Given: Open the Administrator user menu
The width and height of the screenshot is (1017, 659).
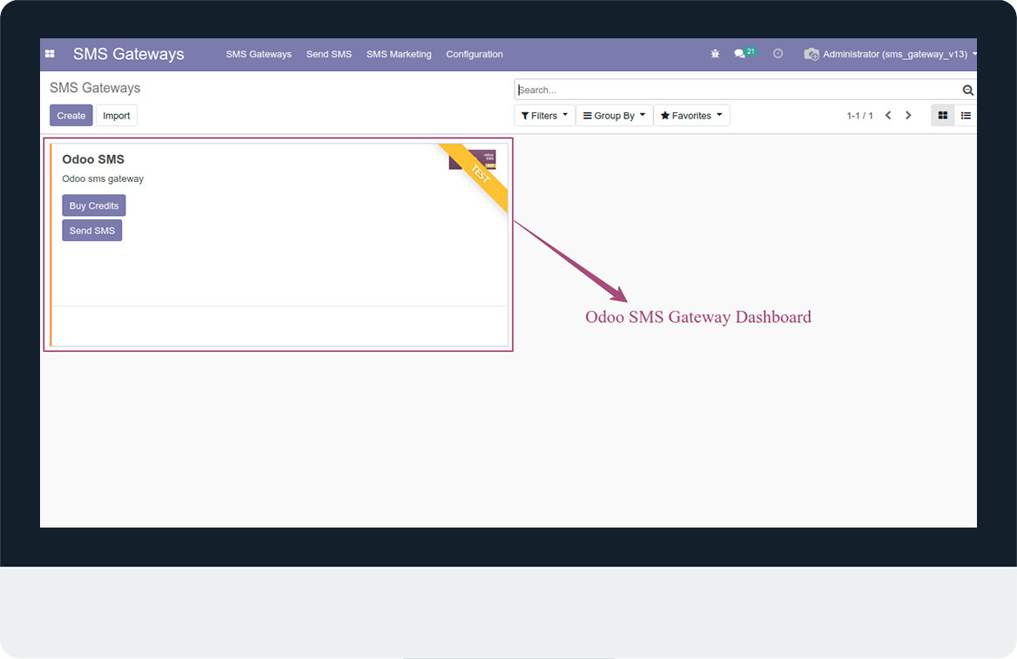Looking at the screenshot, I should (891, 55).
